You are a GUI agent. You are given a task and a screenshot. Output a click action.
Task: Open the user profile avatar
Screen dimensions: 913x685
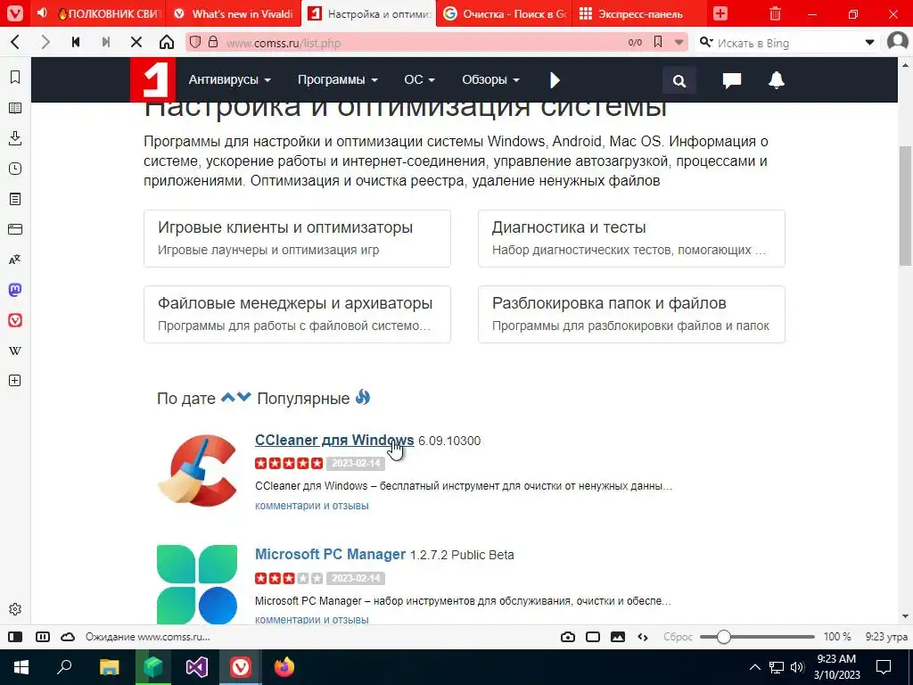click(897, 42)
